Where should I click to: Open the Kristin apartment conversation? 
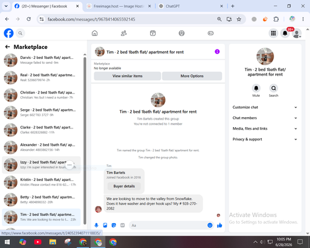coord(42,182)
